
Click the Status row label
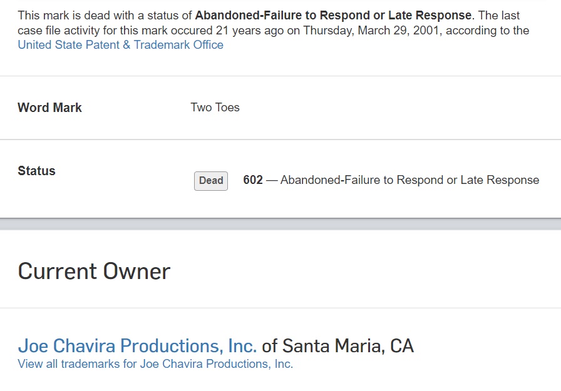36,171
